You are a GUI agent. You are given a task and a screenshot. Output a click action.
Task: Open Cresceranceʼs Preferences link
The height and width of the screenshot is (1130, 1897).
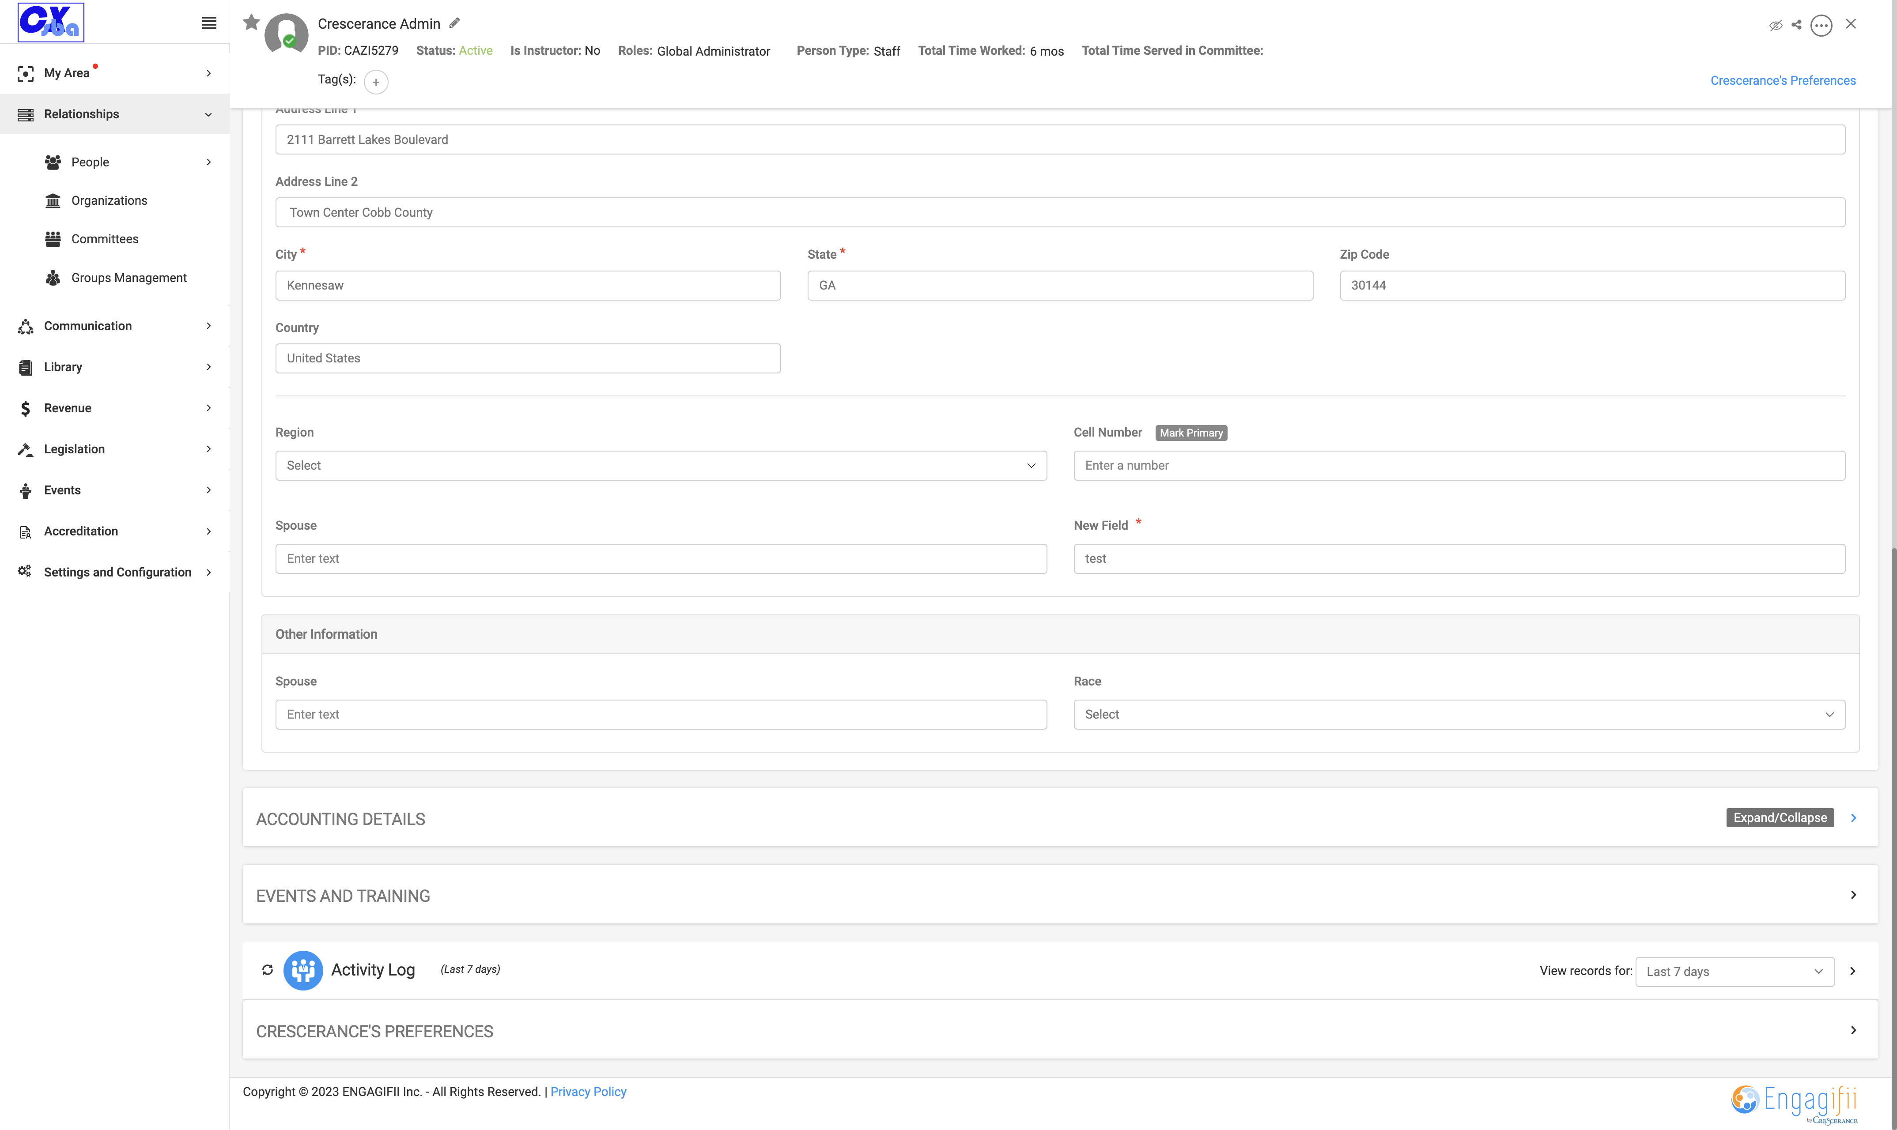[x=1783, y=81]
